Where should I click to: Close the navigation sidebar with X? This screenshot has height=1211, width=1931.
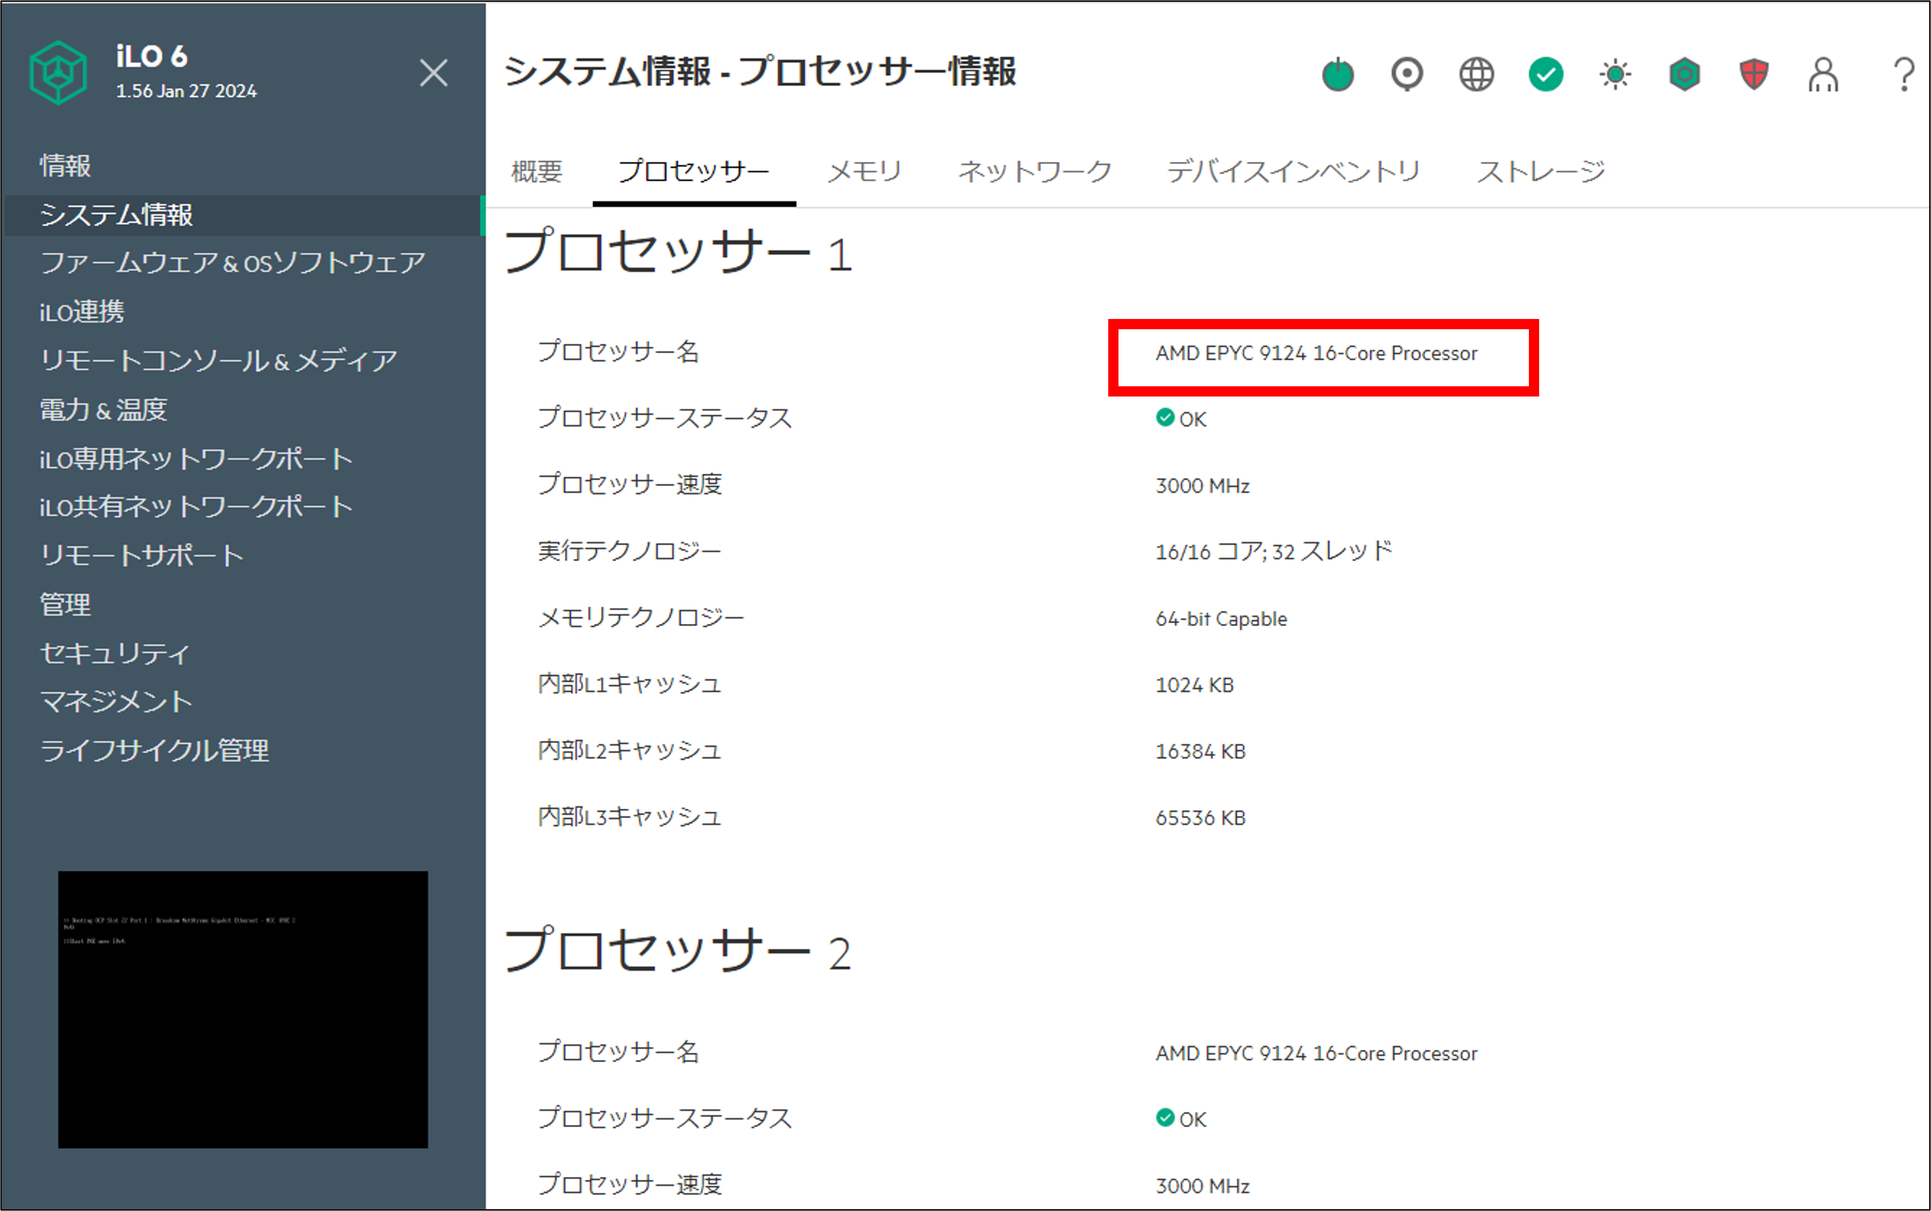point(433,73)
